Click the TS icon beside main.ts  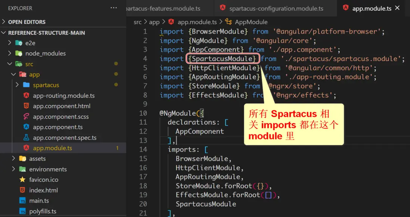click(x=22, y=201)
